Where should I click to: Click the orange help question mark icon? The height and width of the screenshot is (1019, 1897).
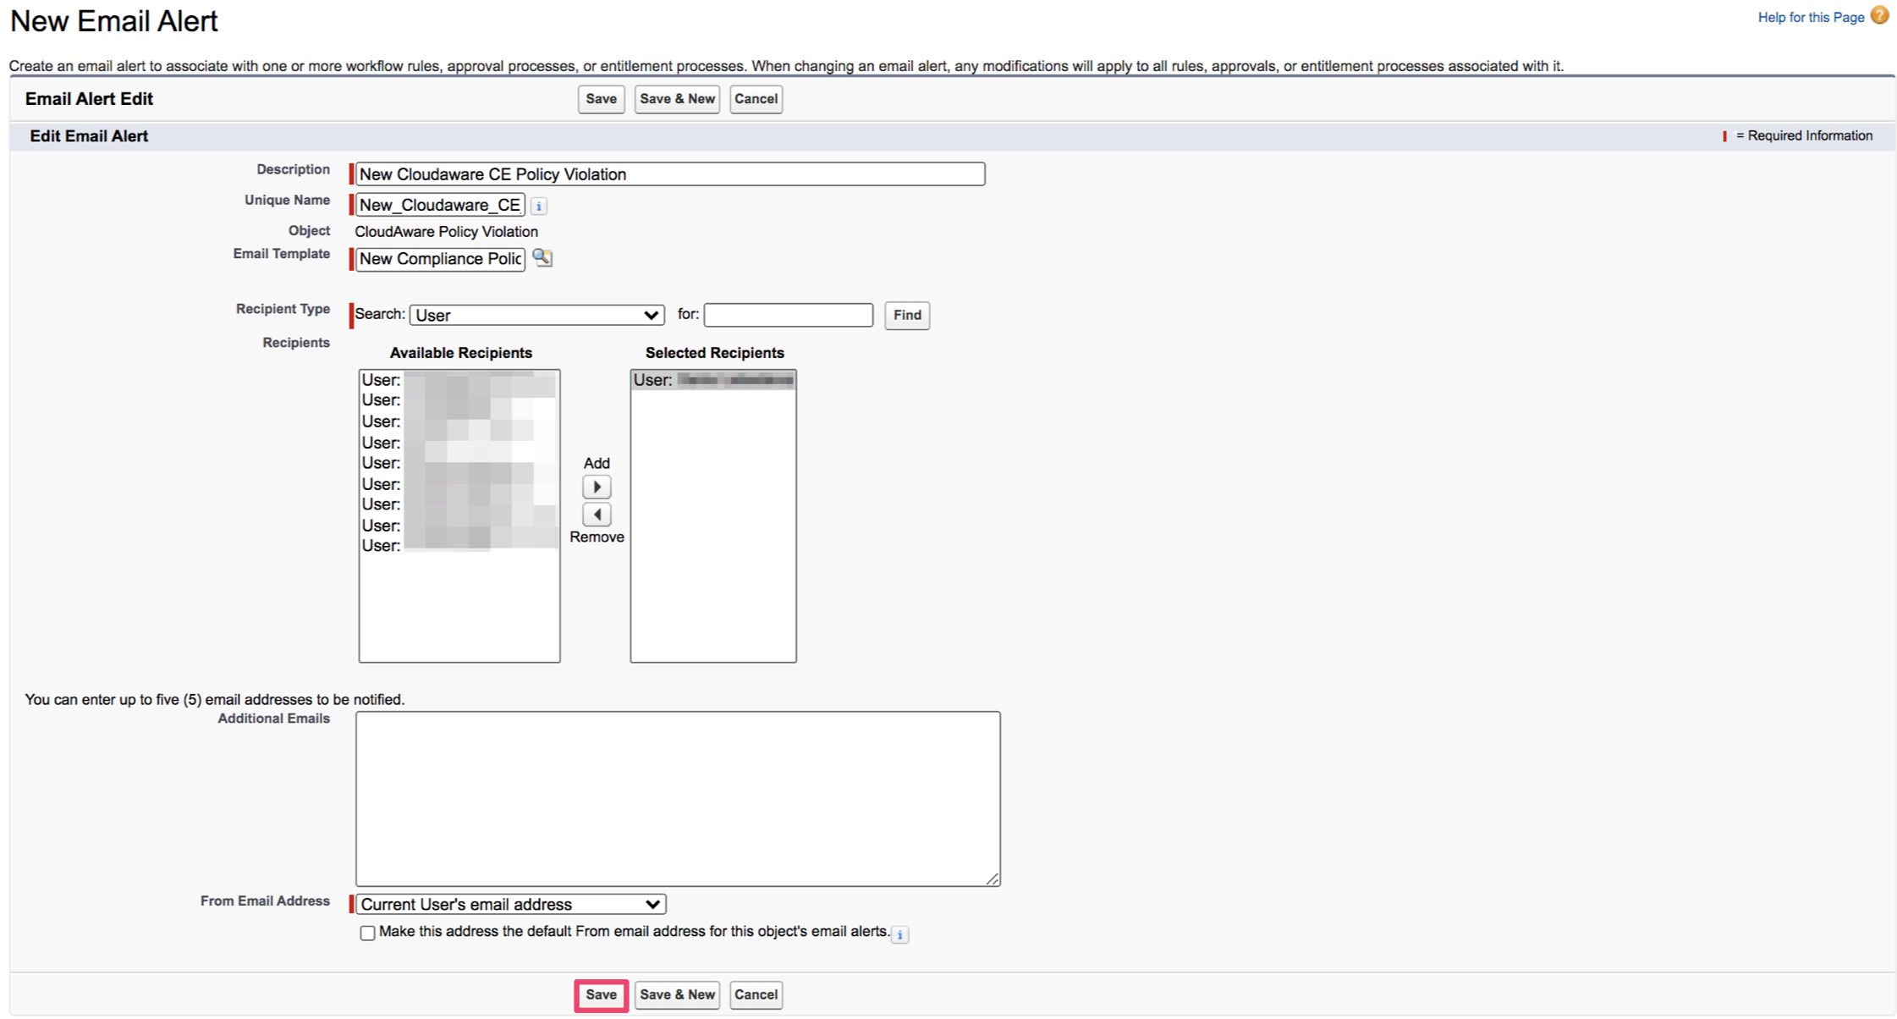1879,16
